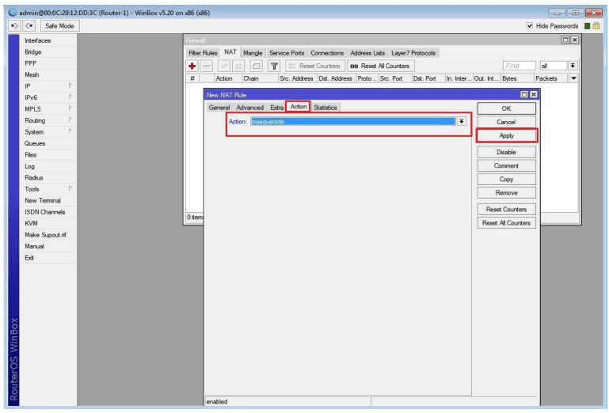Click the undo arrow icon in top toolbar

(14, 26)
